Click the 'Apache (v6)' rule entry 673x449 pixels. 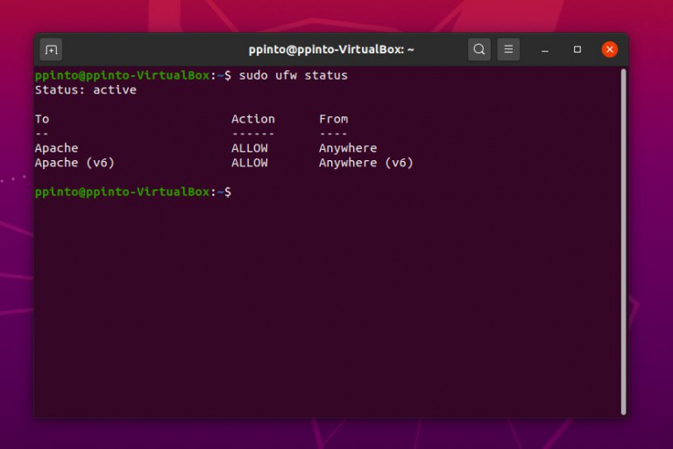74,163
